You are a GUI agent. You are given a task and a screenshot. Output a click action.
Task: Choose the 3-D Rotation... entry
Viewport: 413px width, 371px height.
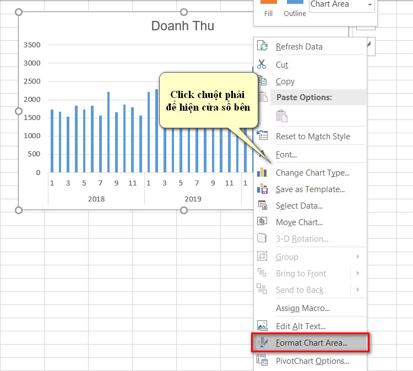[310, 238]
